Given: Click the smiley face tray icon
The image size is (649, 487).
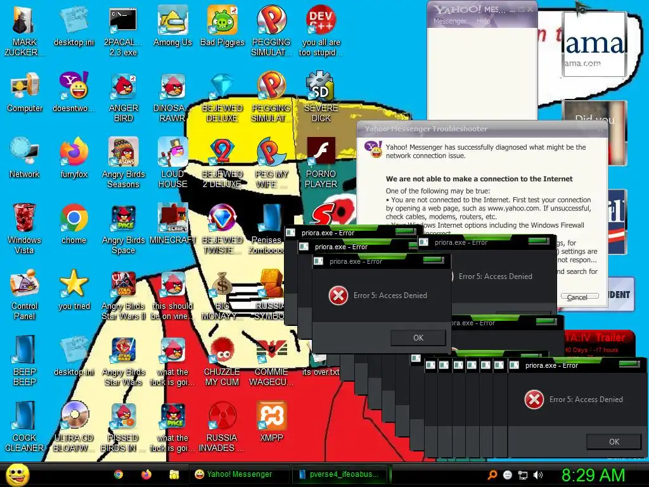Looking at the screenshot, I should coord(508,475).
